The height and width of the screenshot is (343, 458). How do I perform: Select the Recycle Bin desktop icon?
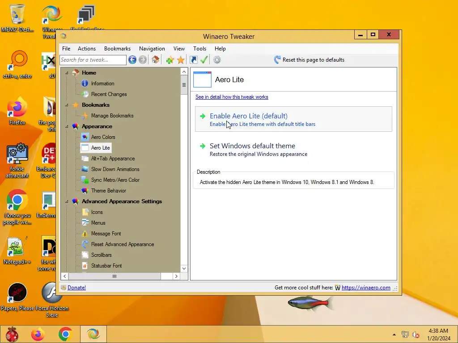click(17, 18)
